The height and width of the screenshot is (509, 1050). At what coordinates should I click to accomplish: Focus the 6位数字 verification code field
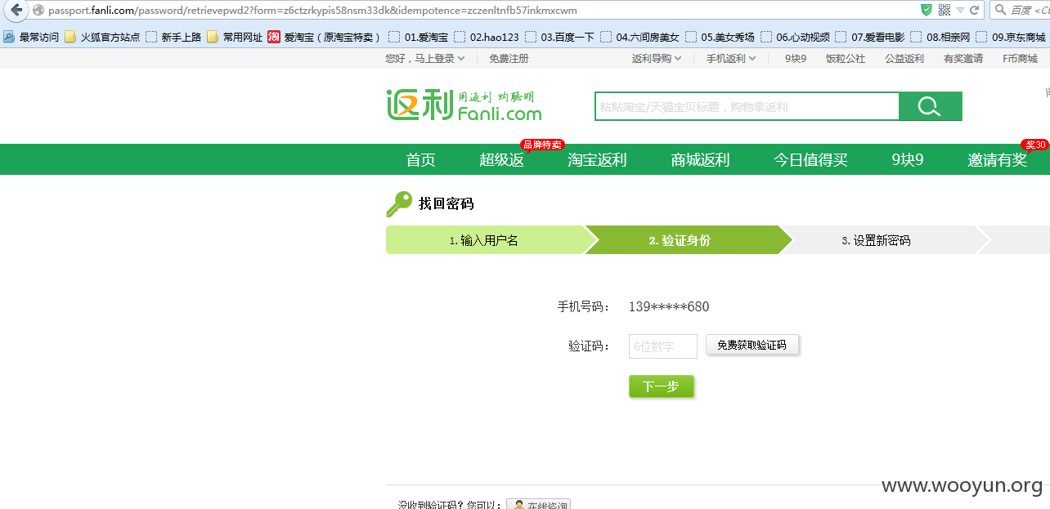(x=663, y=346)
